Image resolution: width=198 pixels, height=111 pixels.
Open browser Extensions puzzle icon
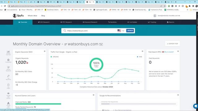click(190, 6)
